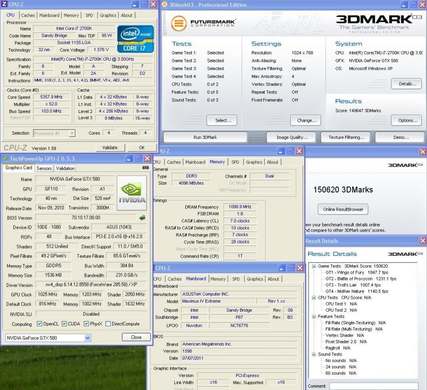Click the Intel Core i7 logo in CPU-Z

point(135,39)
